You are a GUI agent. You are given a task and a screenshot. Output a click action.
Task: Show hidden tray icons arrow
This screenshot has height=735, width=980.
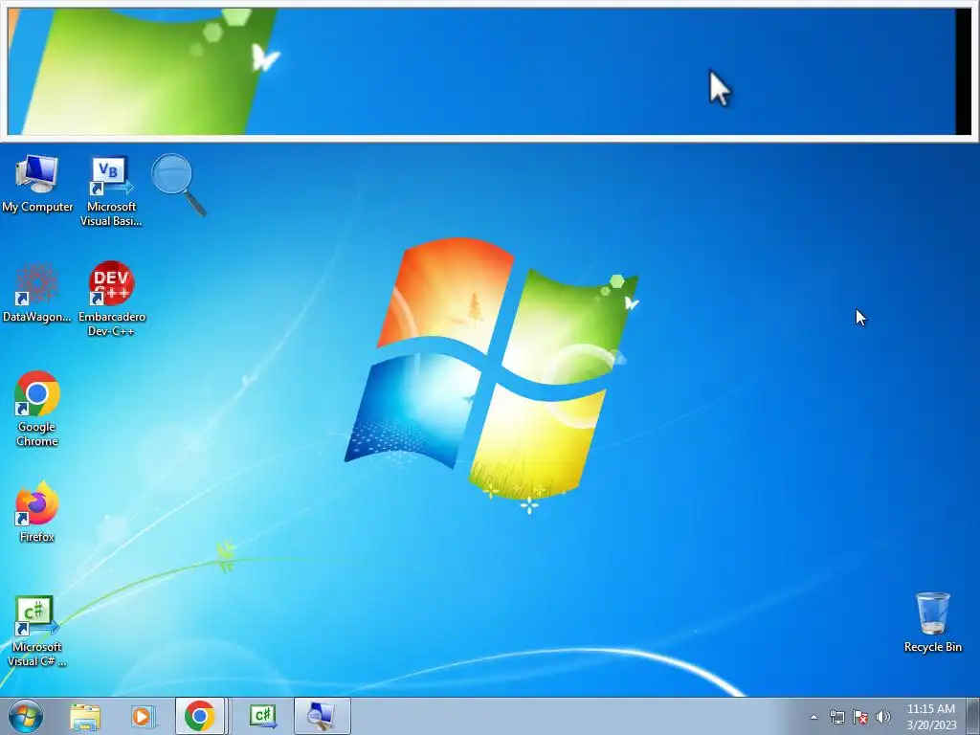click(813, 717)
